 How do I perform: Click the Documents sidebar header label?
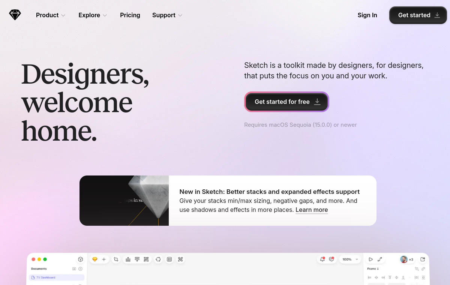click(x=39, y=269)
